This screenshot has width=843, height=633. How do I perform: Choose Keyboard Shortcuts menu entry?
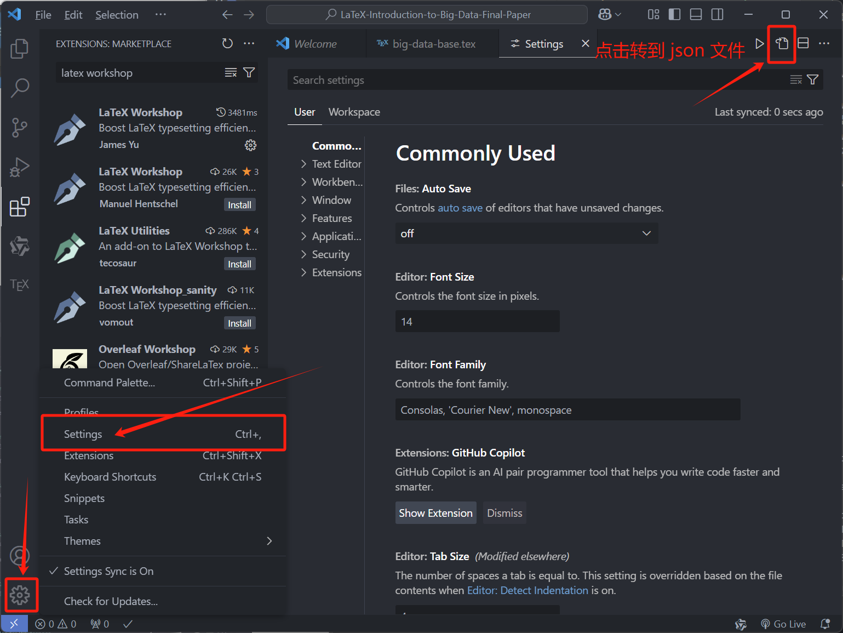(163, 477)
